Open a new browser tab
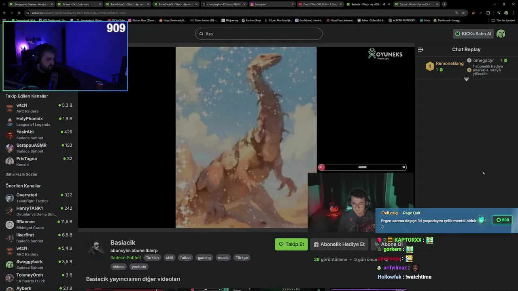 pyautogui.click(x=444, y=4)
